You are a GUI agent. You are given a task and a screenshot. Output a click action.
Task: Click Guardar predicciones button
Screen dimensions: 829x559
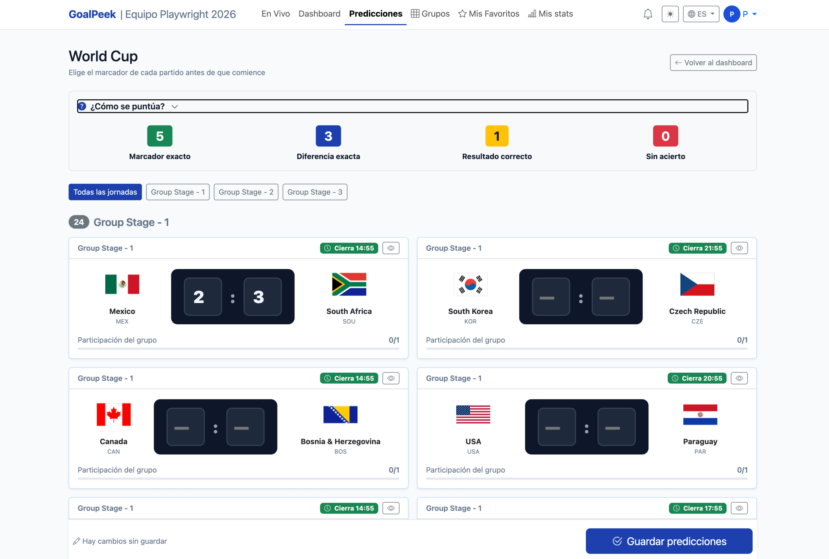(x=669, y=541)
